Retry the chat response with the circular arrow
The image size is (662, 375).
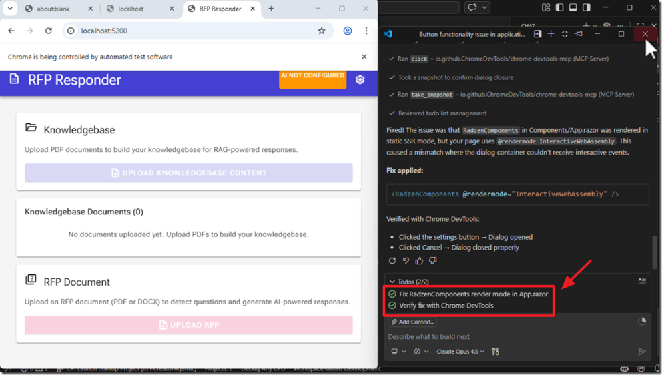392,261
